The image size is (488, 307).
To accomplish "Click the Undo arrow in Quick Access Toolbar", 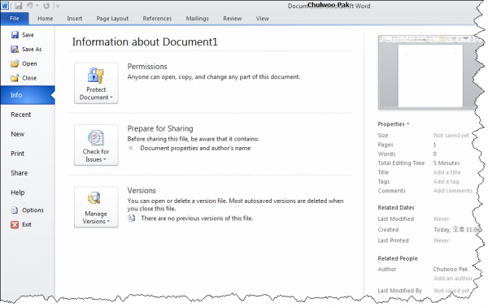I will click(x=30, y=6).
